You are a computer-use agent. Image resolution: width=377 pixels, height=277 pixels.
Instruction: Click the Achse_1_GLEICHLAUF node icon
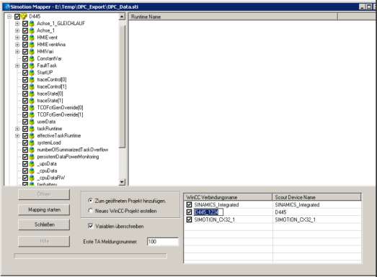[x=32, y=24]
